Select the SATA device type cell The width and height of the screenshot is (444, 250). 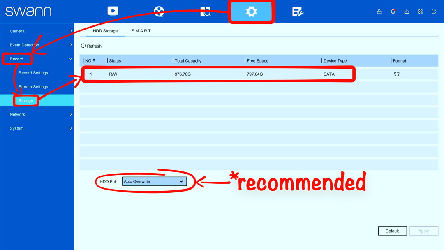[x=329, y=74]
